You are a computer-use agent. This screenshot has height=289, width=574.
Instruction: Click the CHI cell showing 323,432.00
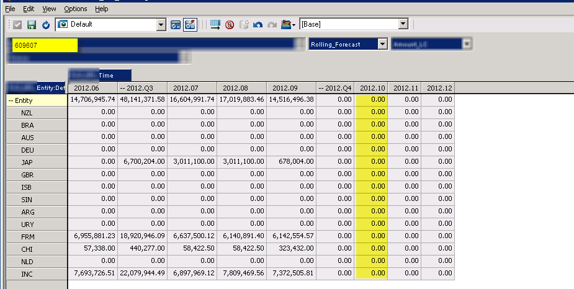click(x=292, y=249)
